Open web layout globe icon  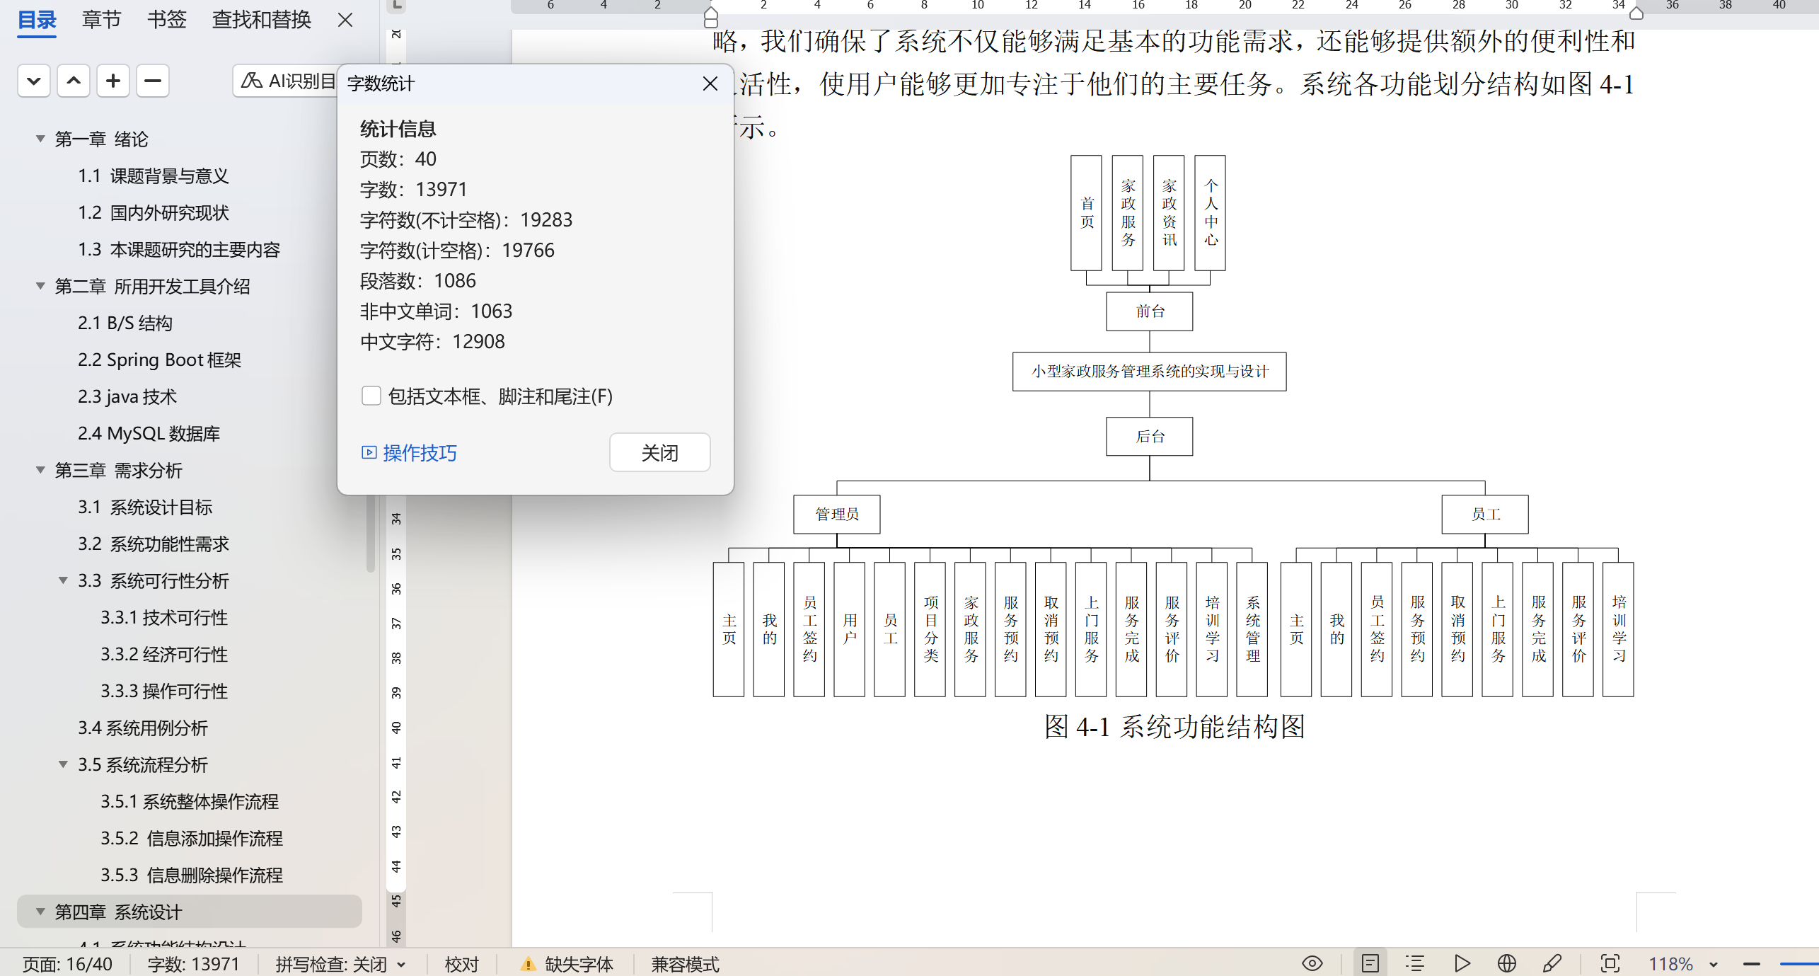coord(1506,963)
